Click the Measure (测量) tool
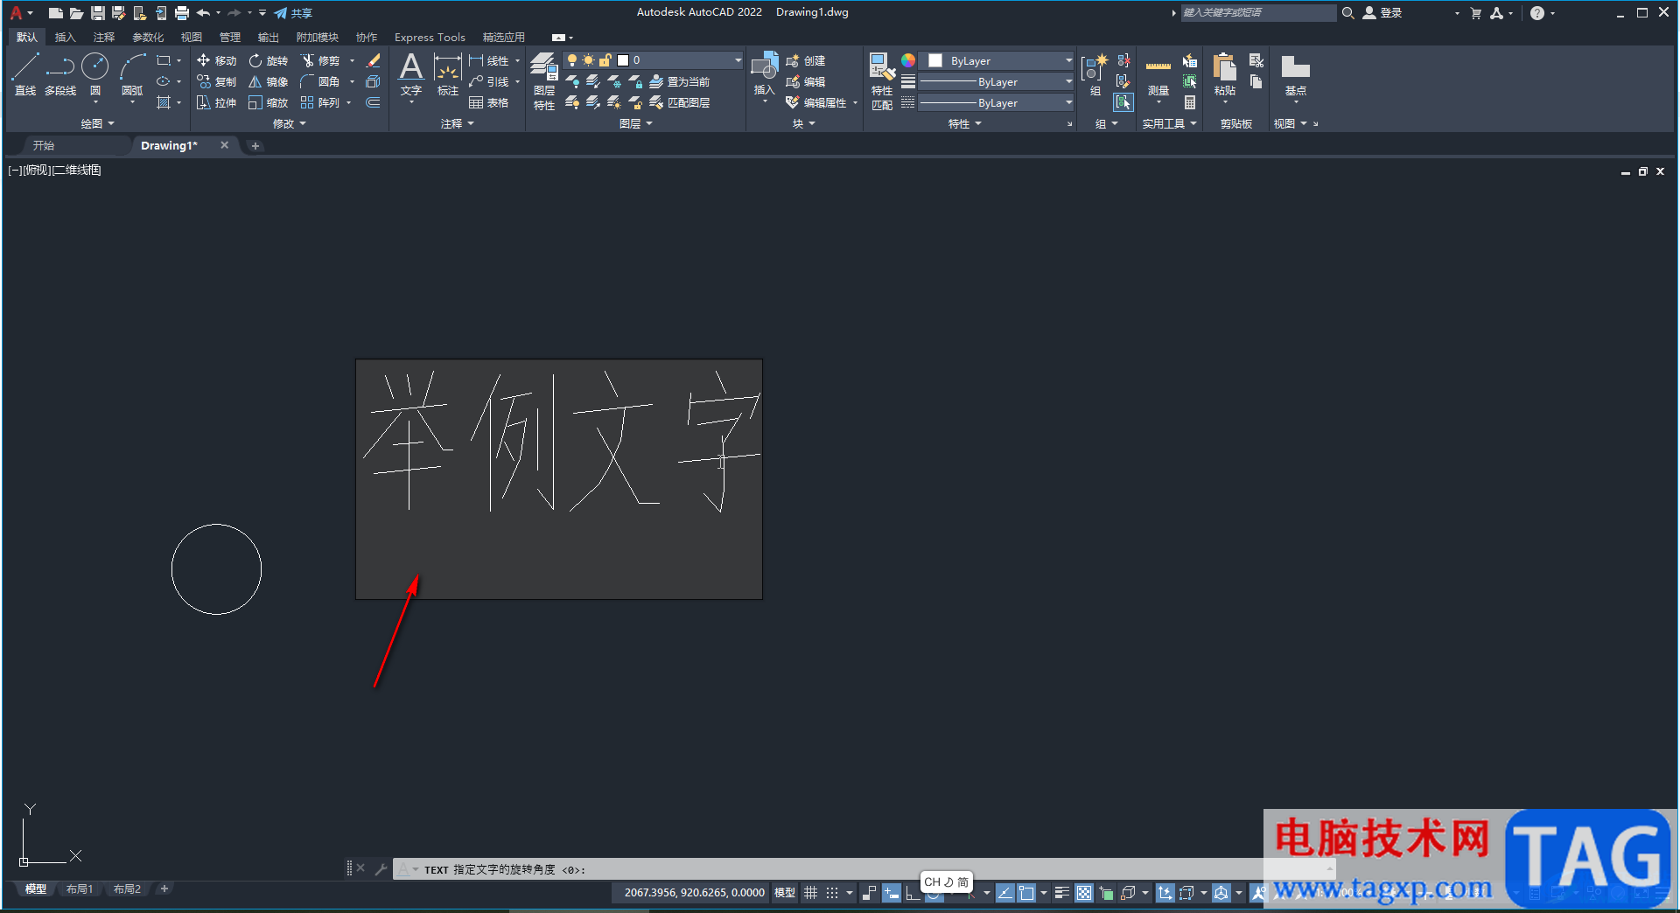Image resolution: width=1680 pixels, height=913 pixels. pos(1158,76)
